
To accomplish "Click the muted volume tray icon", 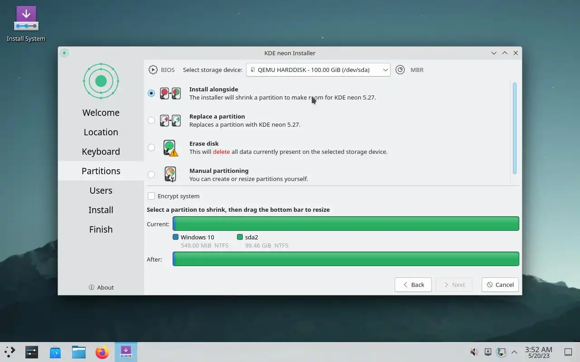I will pyautogui.click(x=474, y=352).
